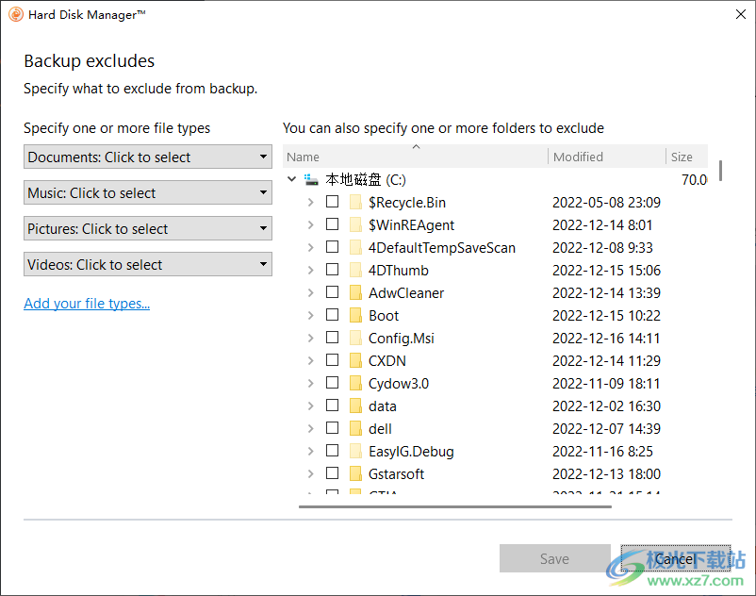Expand the data folder node

[310, 406]
